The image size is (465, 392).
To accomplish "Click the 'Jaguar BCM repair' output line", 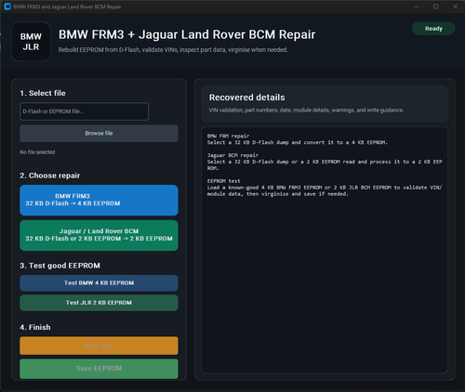I will 232,155.
